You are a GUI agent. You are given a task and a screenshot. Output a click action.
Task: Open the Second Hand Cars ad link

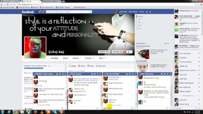[143, 46]
